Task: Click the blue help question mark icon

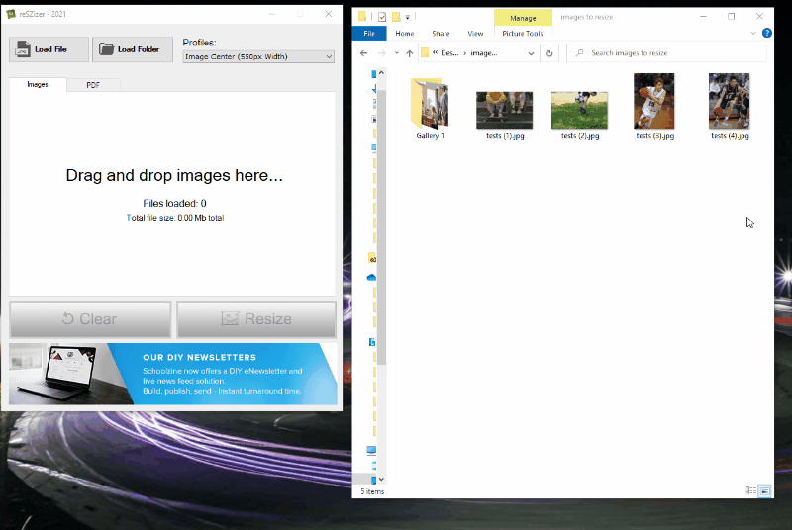Action: pos(767,33)
